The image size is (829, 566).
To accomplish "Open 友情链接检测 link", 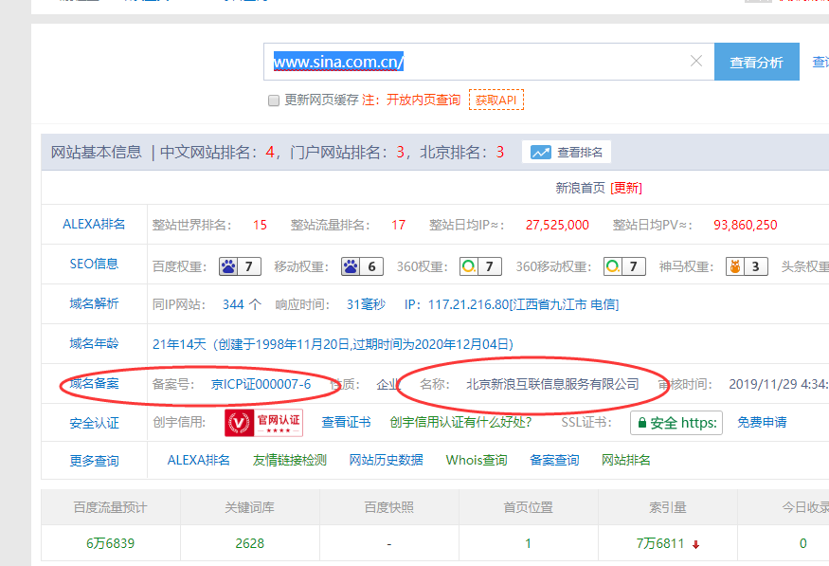I will coord(289,460).
